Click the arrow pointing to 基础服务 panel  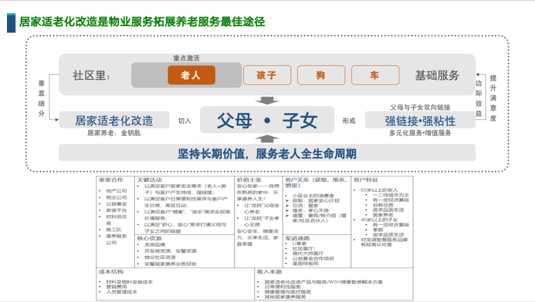[479, 74]
